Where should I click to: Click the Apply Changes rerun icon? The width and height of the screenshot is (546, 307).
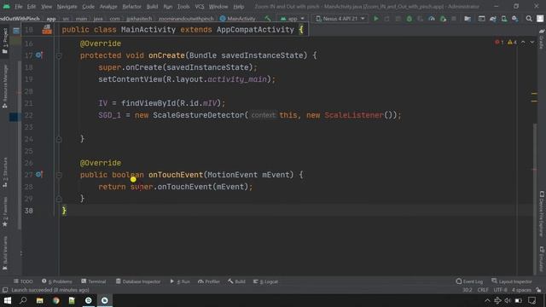pos(386,19)
